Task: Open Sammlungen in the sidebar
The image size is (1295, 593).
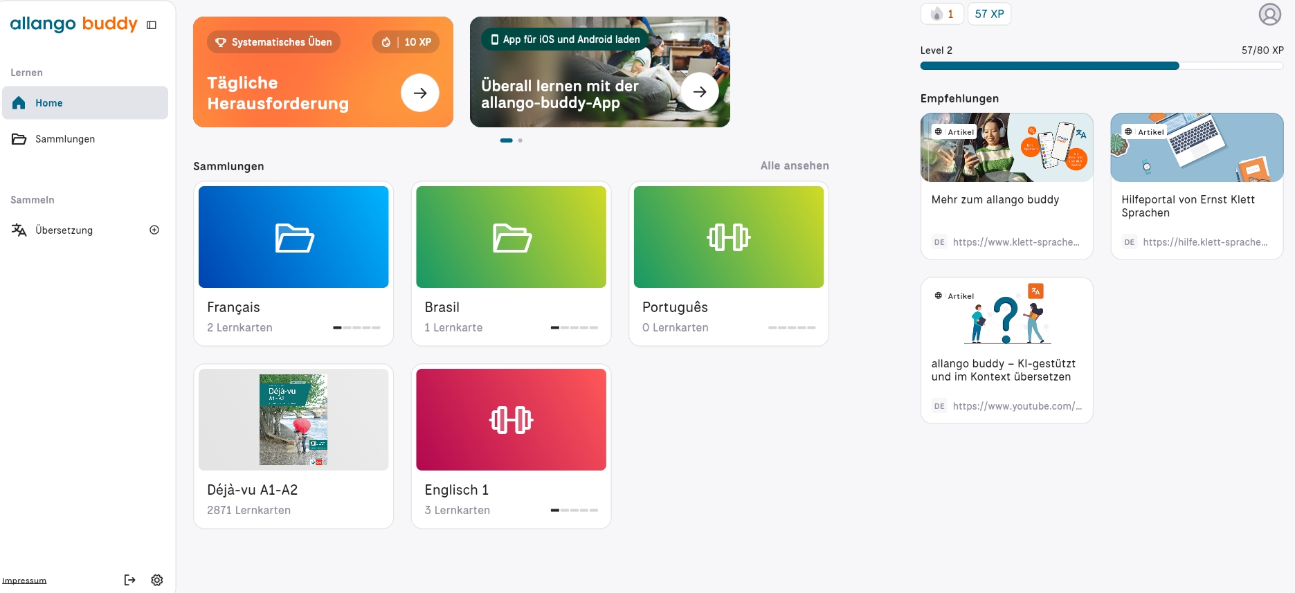Action: coord(85,139)
